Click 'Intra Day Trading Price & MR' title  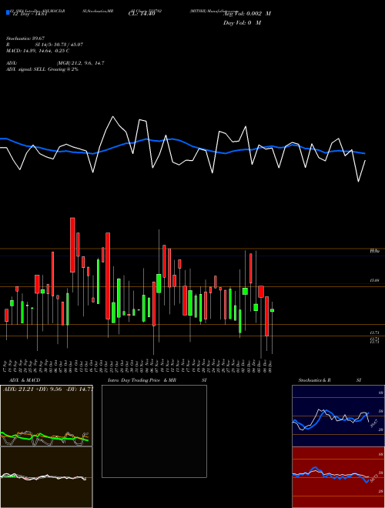click(142, 380)
